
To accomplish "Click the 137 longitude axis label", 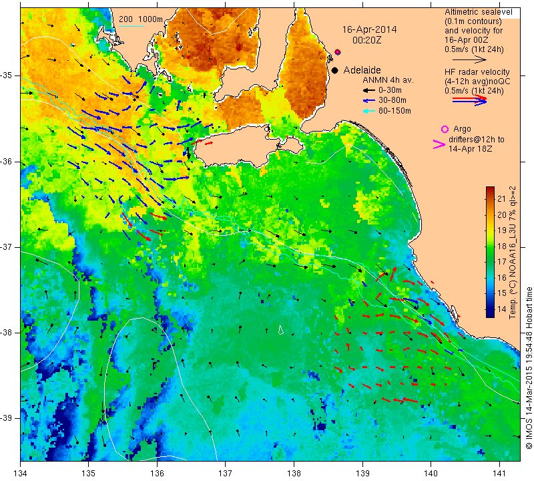I will click(x=225, y=474).
